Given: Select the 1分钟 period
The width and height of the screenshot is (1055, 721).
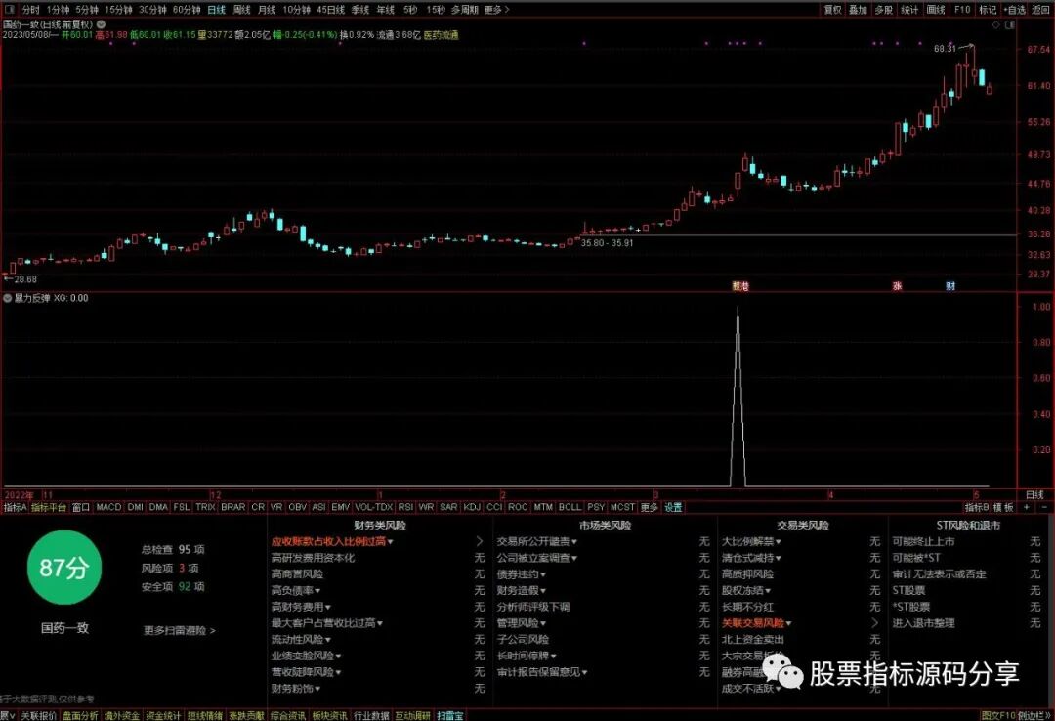Looking at the screenshot, I should click(x=58, y=10).
